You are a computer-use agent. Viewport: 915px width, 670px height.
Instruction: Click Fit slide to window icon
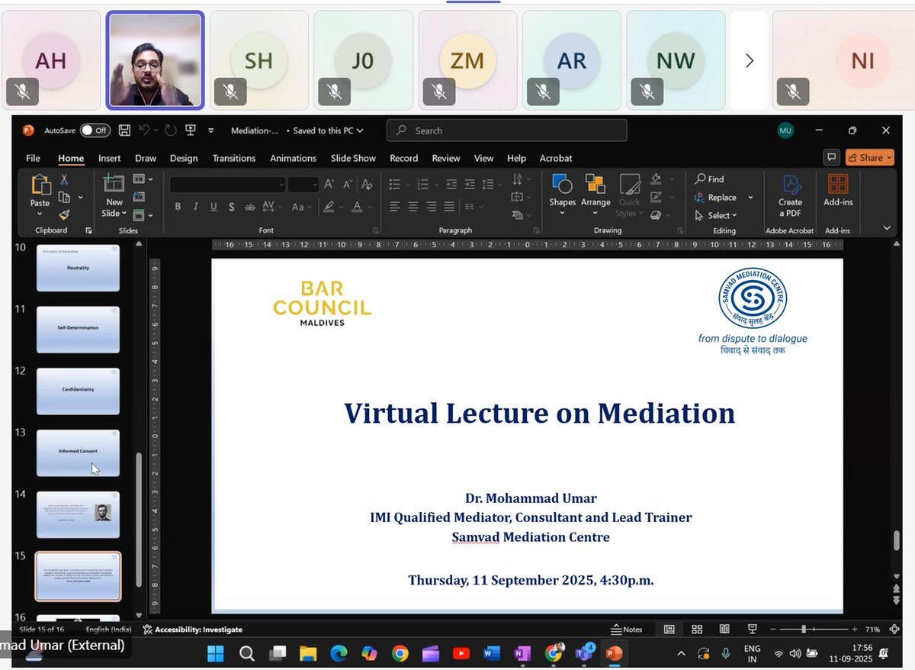point(894,630)
